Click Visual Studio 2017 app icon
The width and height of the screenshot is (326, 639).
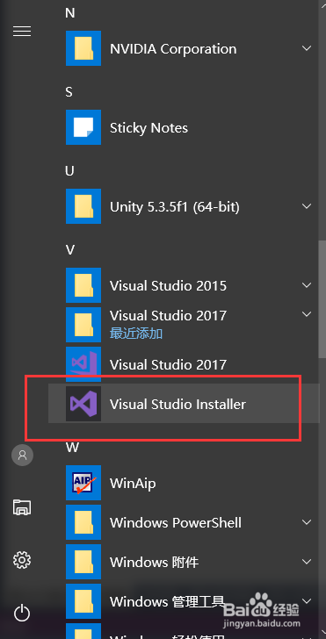click(x=83, y=362)
